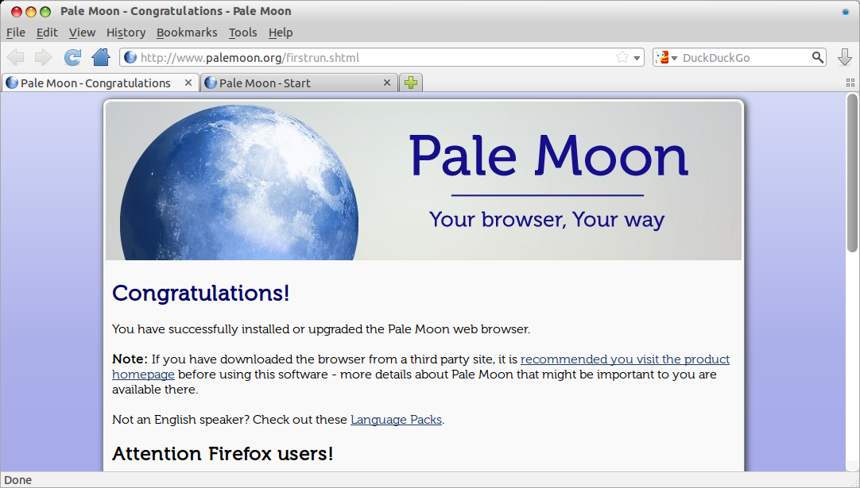The width and height of the screenshot is (860, 488).
Task: Open the DuckDuckGo search engine selector
Action: (666, 57)
